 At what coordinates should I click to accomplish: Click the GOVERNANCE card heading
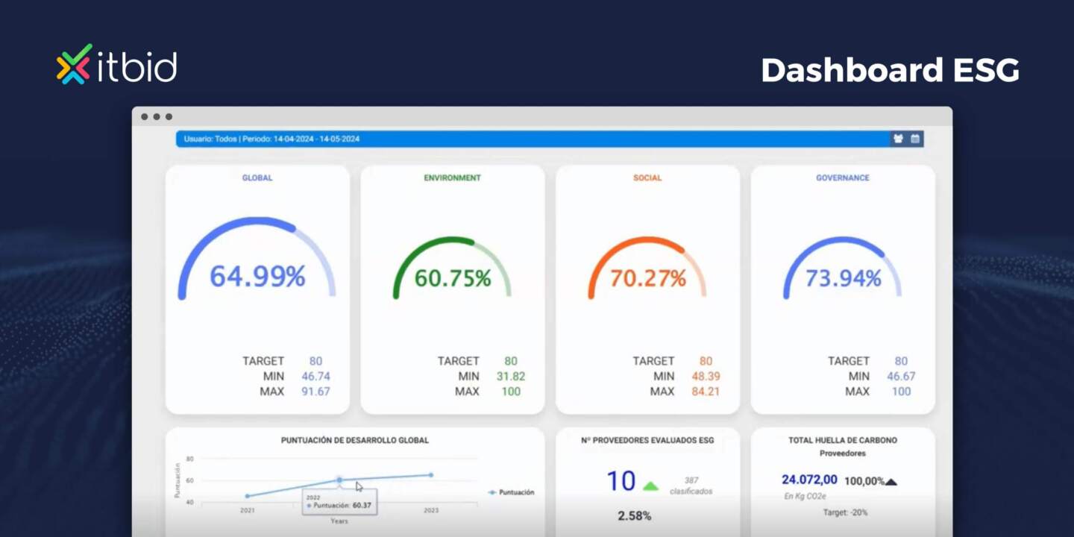click(842, 178)
